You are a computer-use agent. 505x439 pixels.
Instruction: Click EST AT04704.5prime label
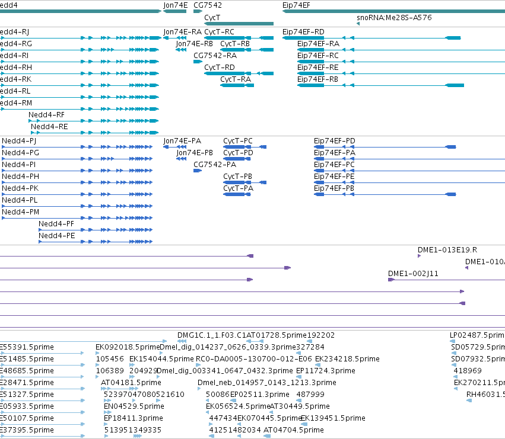[x=294, y=430]
